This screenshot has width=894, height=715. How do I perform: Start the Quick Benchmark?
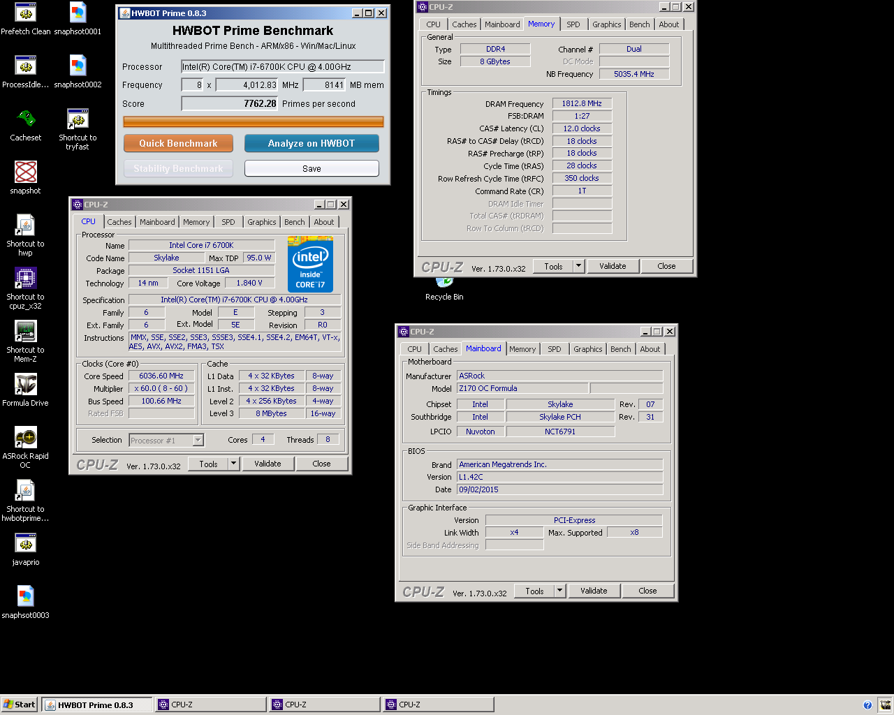click(x=178, y=143)
